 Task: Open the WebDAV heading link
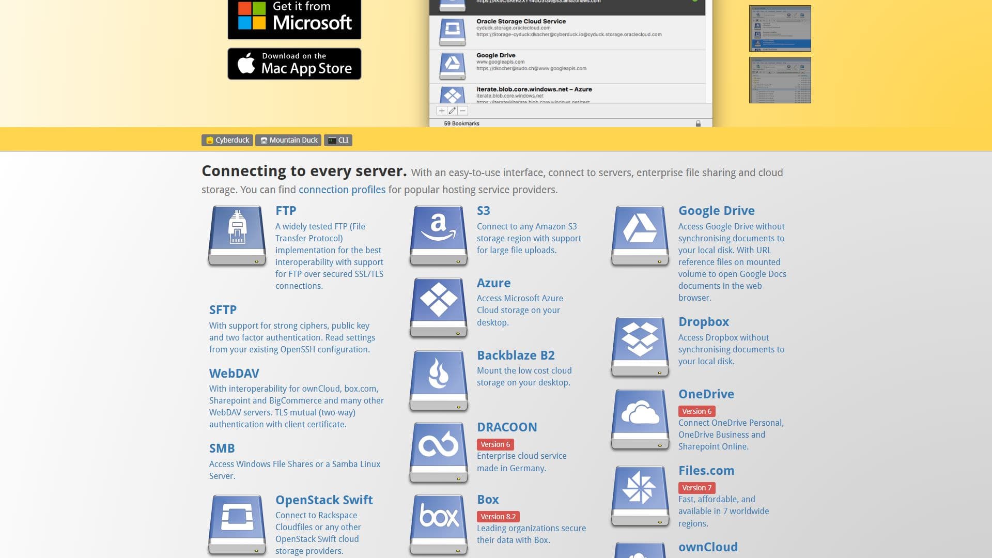coord(234,374)
